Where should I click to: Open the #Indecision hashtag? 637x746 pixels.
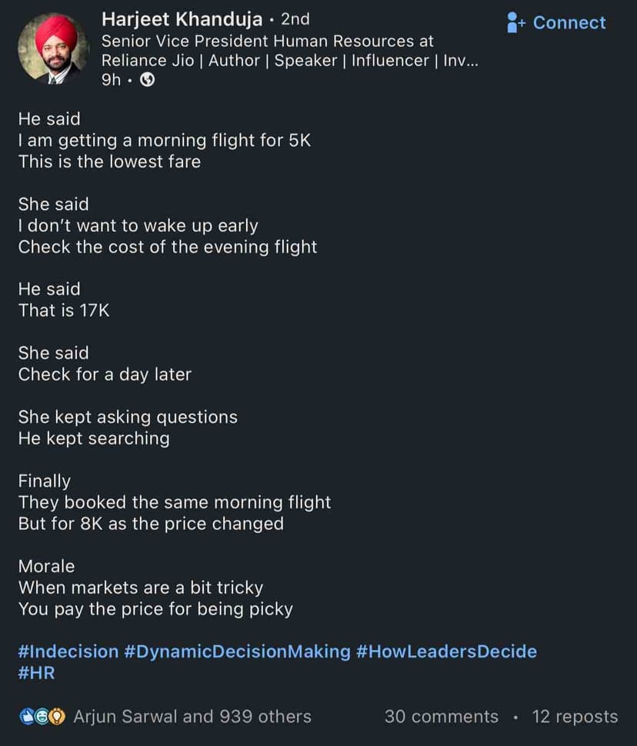coord(68,651)
